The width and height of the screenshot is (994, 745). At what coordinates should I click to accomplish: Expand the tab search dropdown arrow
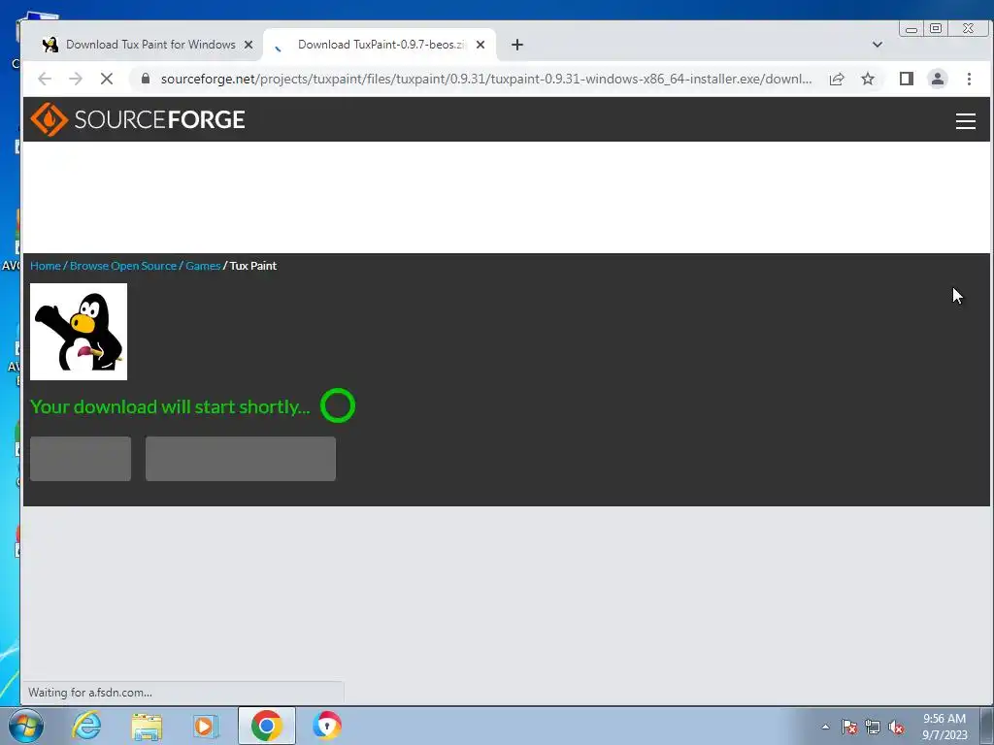tap(878, 45)
